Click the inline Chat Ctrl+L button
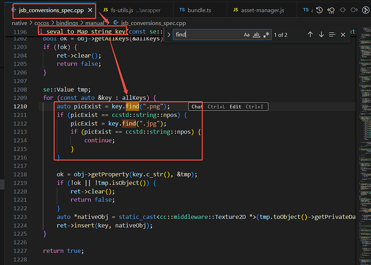 [208, 107]
